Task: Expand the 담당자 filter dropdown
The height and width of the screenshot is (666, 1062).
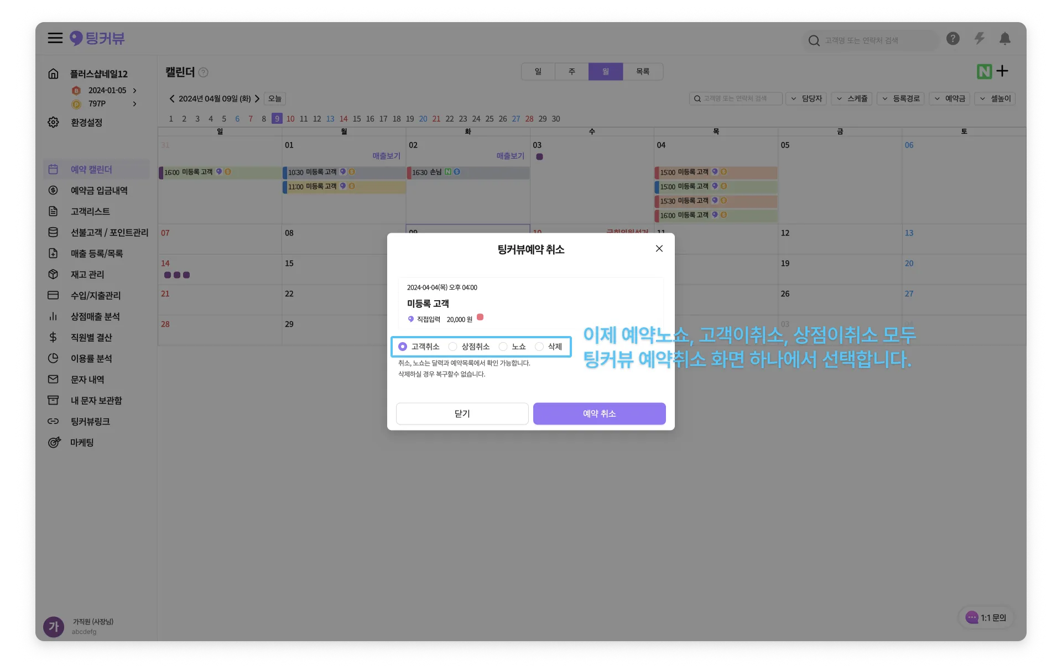Action: coord(806,99)
